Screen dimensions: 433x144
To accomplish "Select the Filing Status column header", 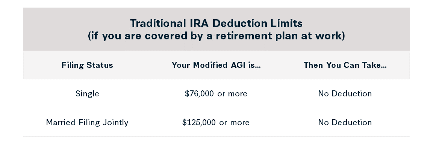I will click(x=87, y=65).
